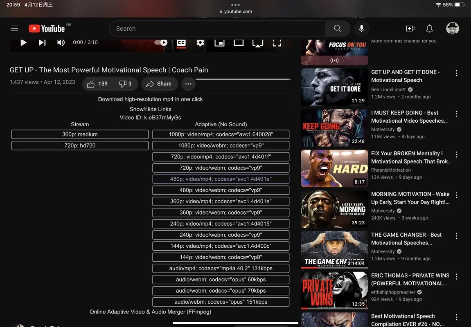
Task: Click inside the Search field
Action: 217,29
